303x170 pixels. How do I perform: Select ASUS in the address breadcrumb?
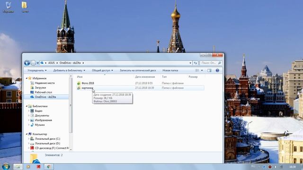(x=51, y=63)
